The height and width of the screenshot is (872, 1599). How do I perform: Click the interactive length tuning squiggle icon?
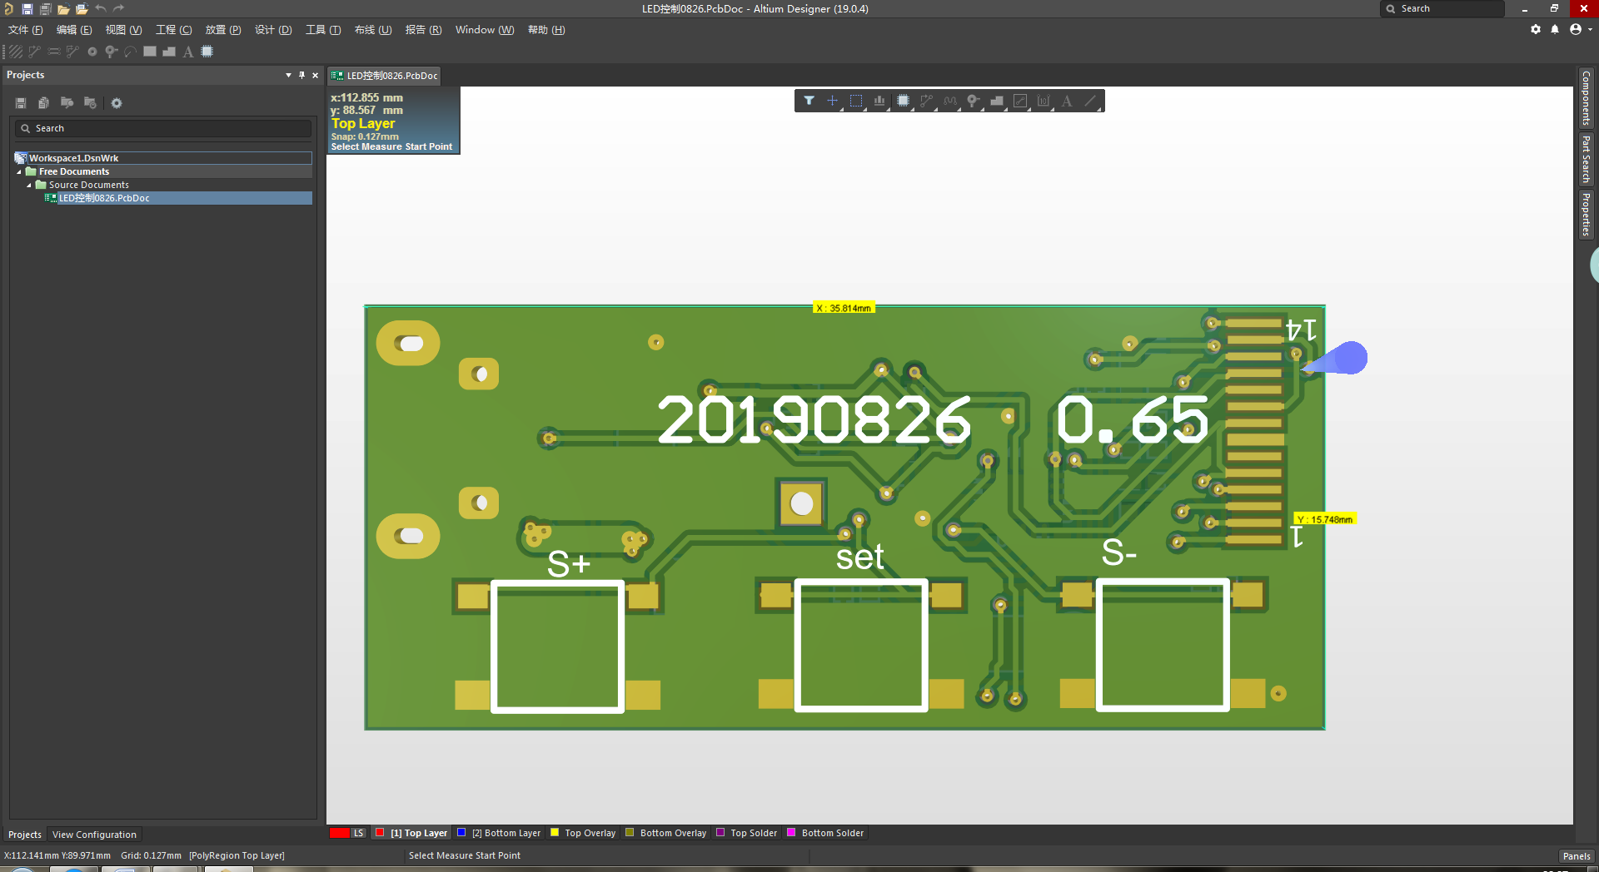[949, 101]
